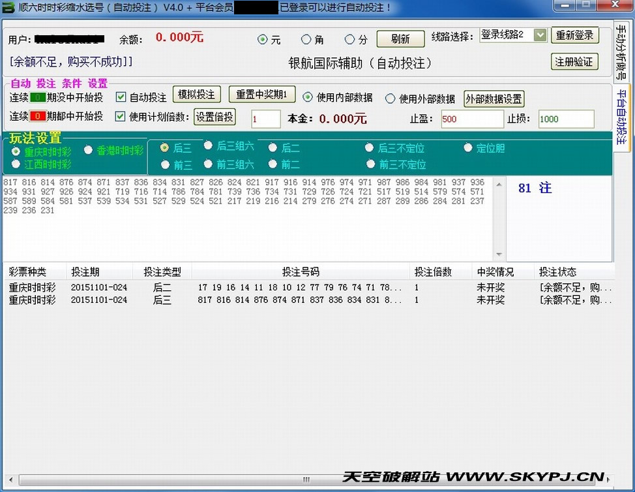Select the 定位胆 play type
Screen dimensions: 635x492
467,148
